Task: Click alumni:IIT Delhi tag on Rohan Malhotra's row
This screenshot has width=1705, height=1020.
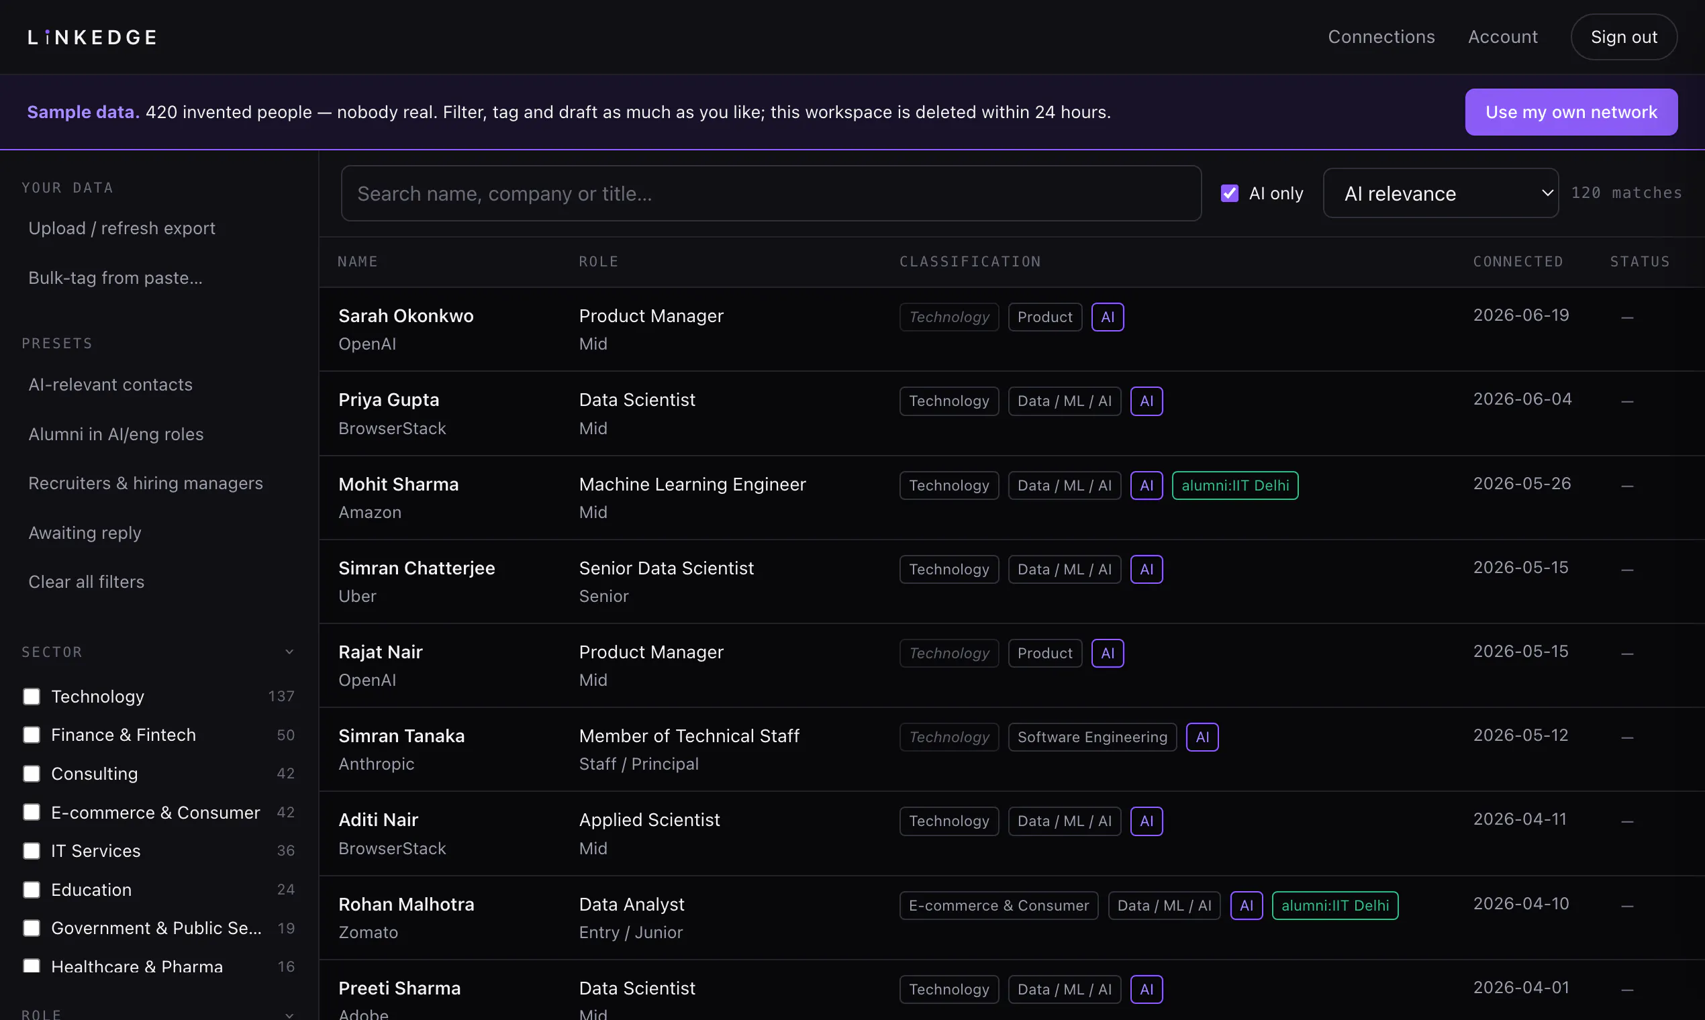Action: click(x=1335, y=905)
